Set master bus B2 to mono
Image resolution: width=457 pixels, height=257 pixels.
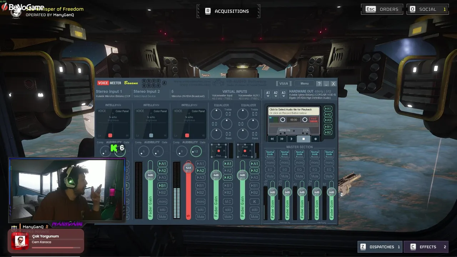click(x=329, y=162)
